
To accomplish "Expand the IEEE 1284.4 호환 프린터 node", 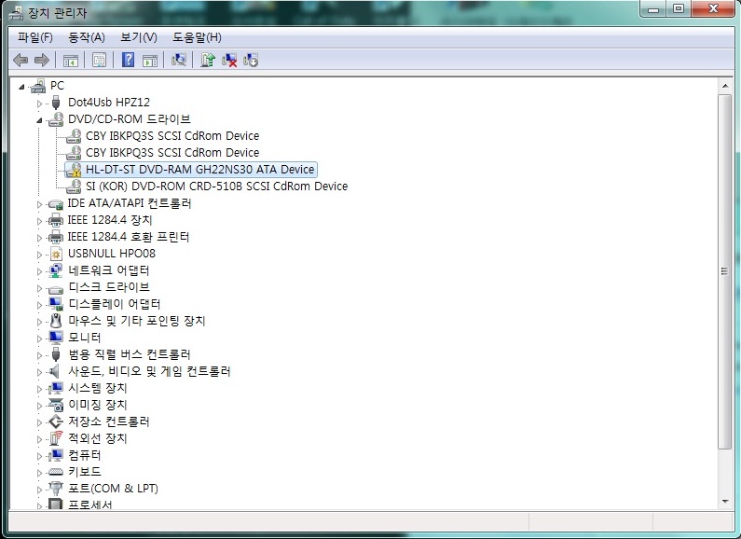I will coord(40,238).
